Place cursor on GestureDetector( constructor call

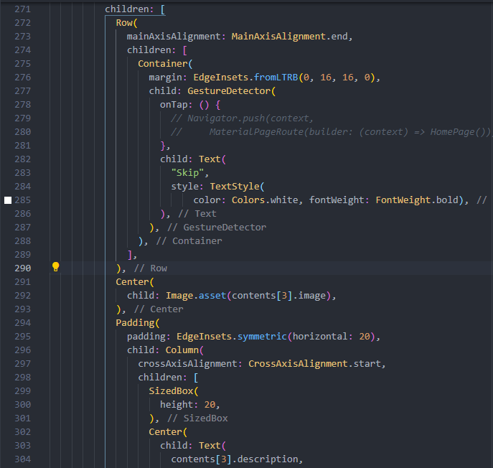[x=231, y=91]
